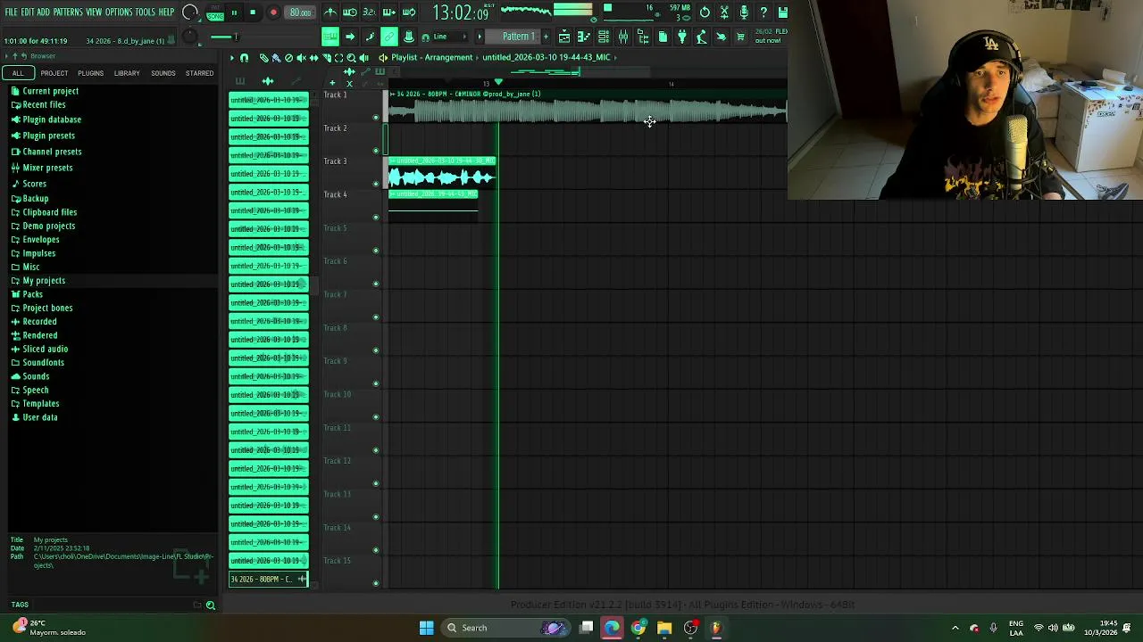Open the microphone recording icon in top toolbar
The image size is (1143, 642).
tap(744, 12)
